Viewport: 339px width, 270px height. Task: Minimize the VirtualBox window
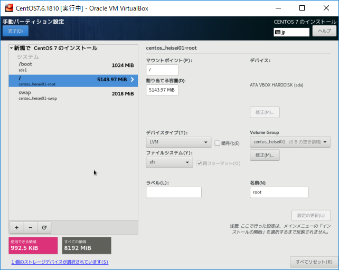click(278, 8)
